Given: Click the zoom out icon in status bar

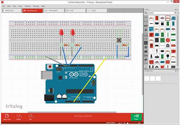Looking at the screenshot, I should click(x=124, y=123).
